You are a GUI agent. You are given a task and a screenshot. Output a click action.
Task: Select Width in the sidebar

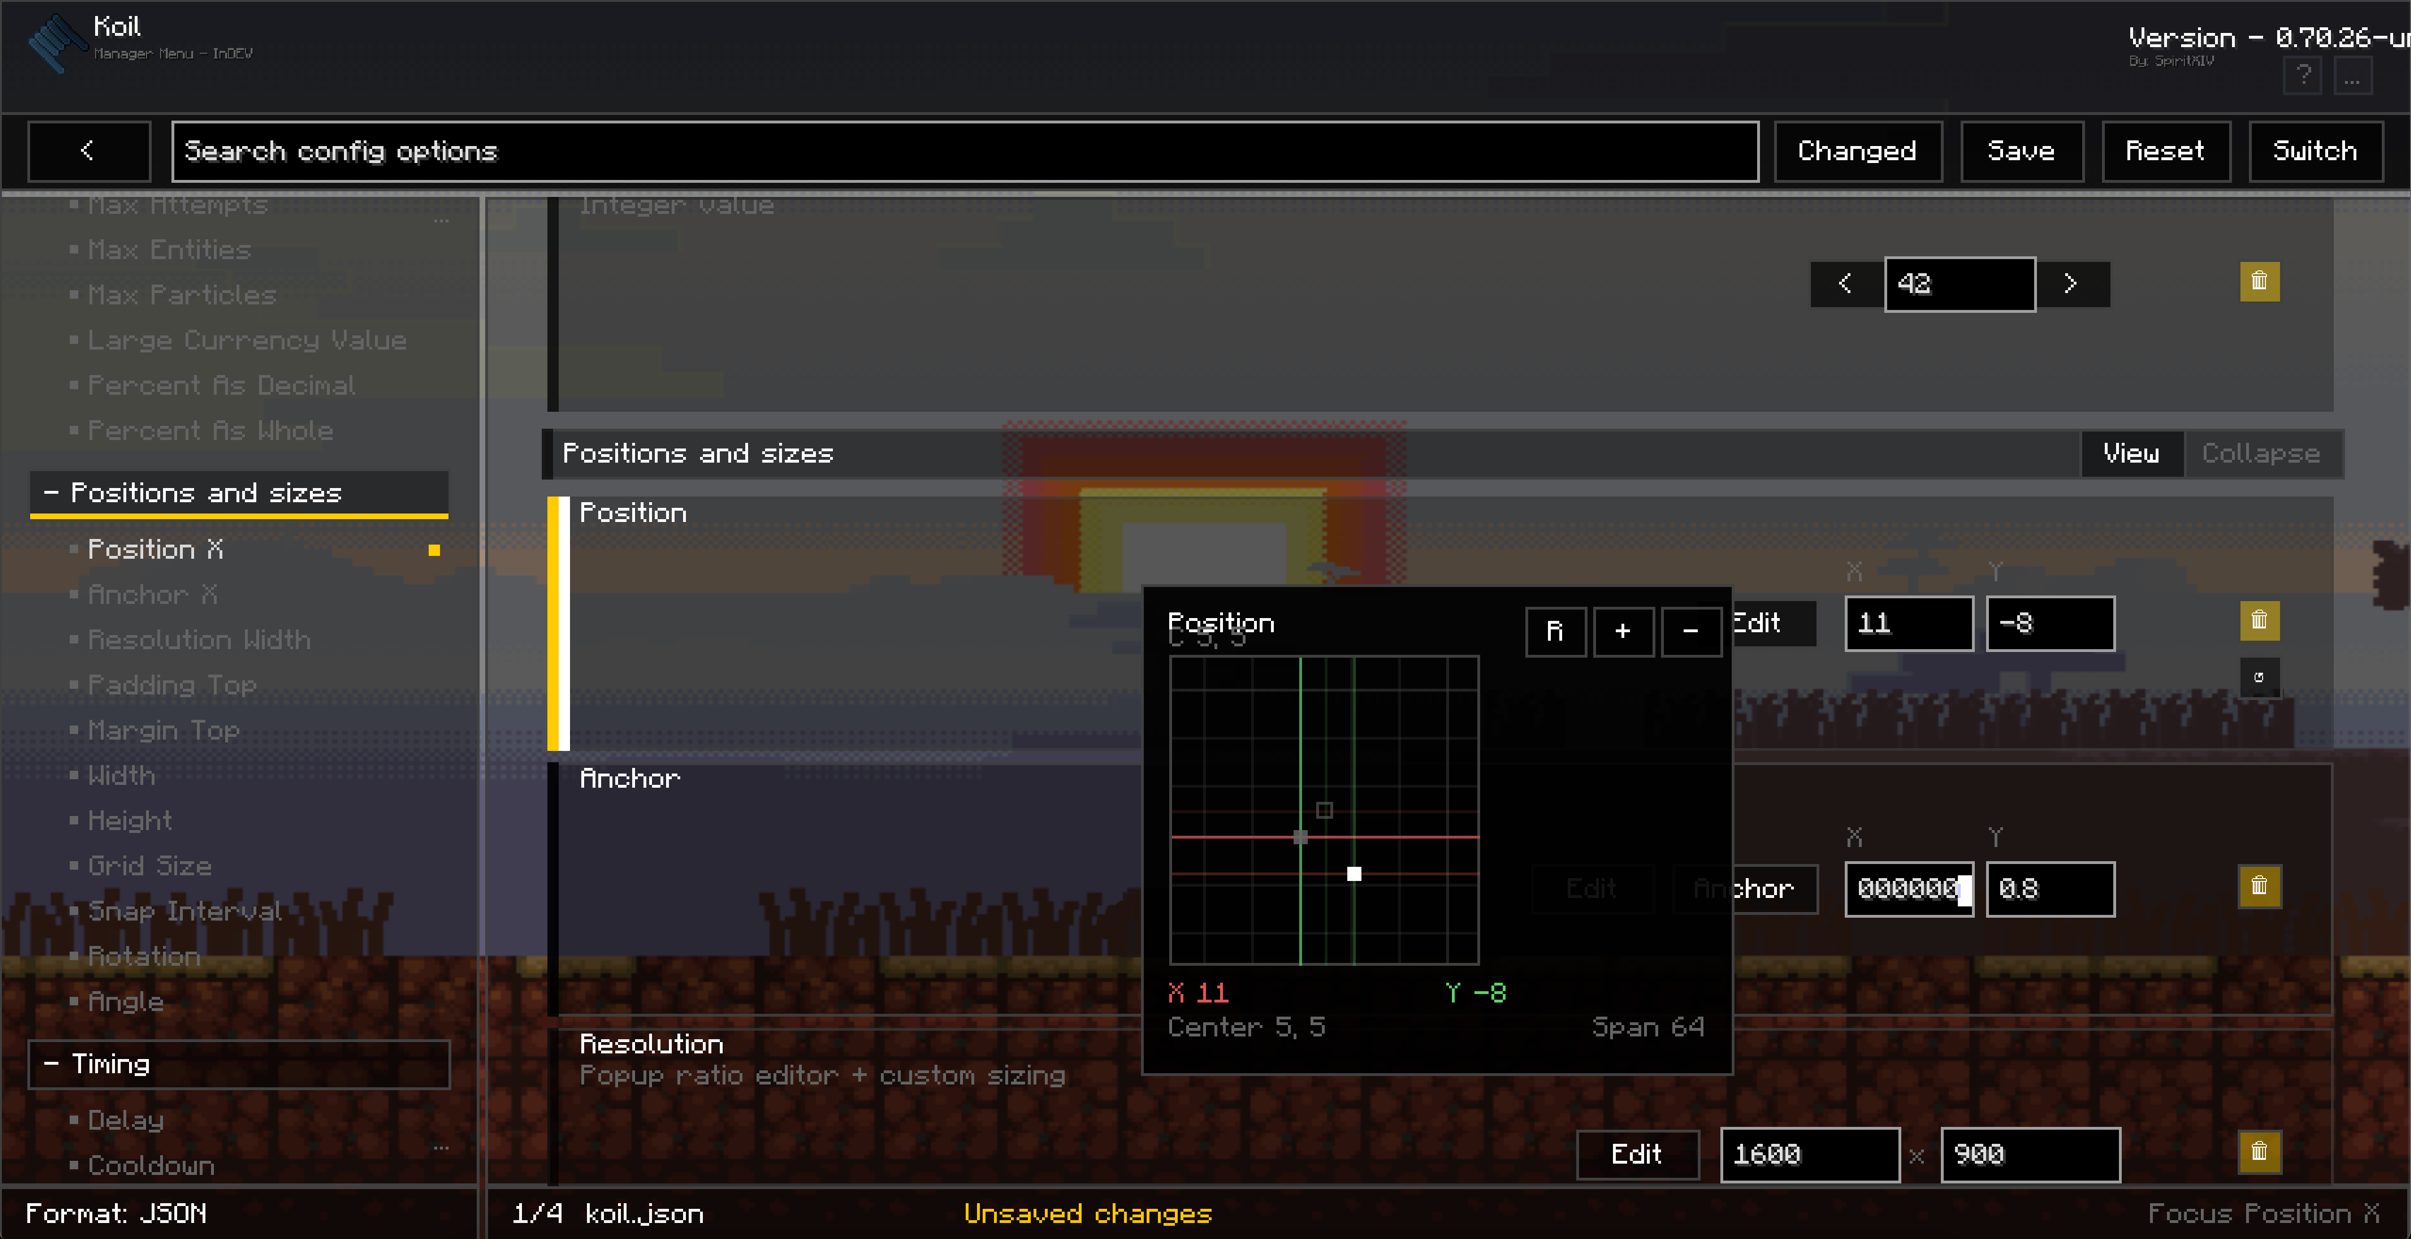(x=122, y=775)
